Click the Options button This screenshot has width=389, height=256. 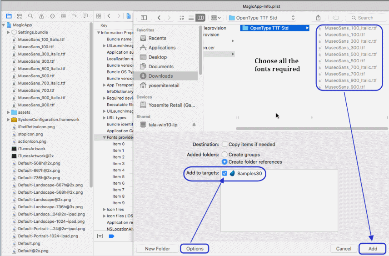point(195,249)
